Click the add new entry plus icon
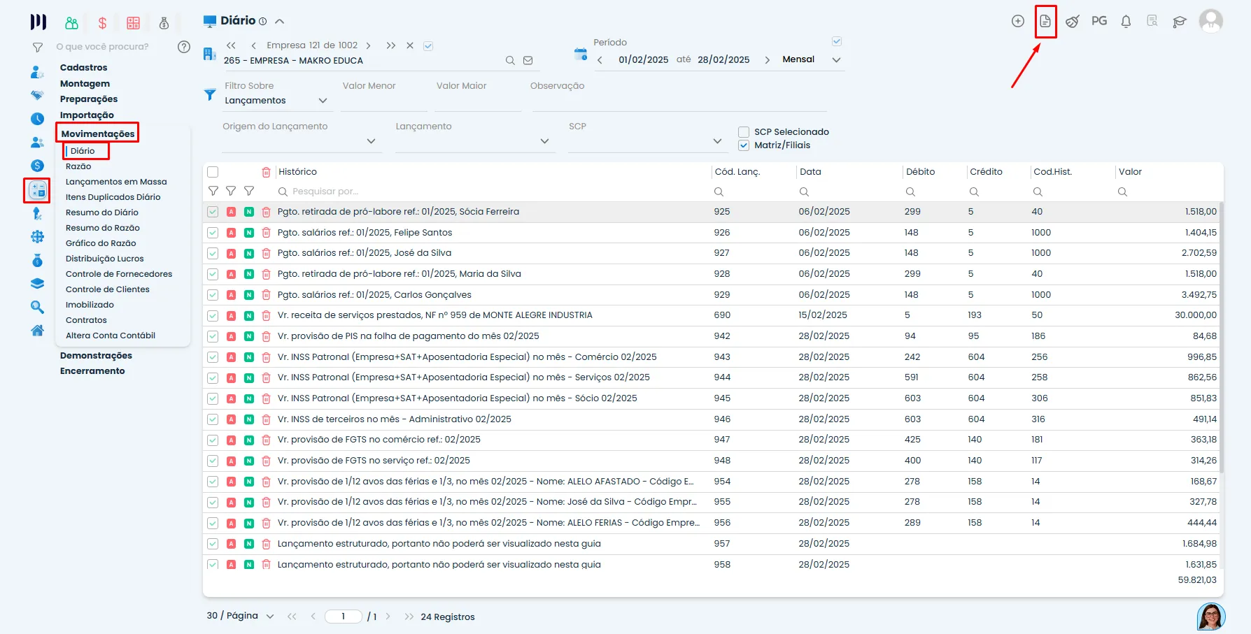This screenshot has height=634, width=1251. pyautogui.click(x=1018, y=22)
